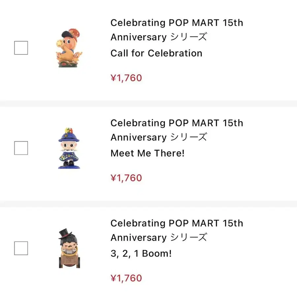Tap 'Anniversary シリーズ' text in the second item
This screenshot has width=297, height=297.
click(159, 137)
